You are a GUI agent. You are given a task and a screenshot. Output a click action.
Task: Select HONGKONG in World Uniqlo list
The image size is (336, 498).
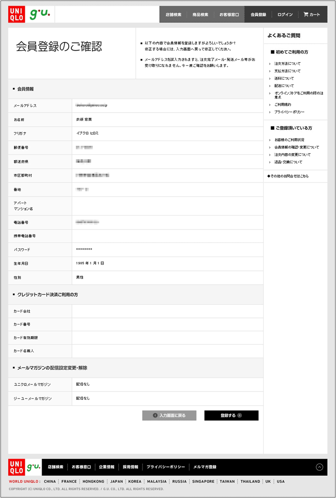[x=93, y=482]
